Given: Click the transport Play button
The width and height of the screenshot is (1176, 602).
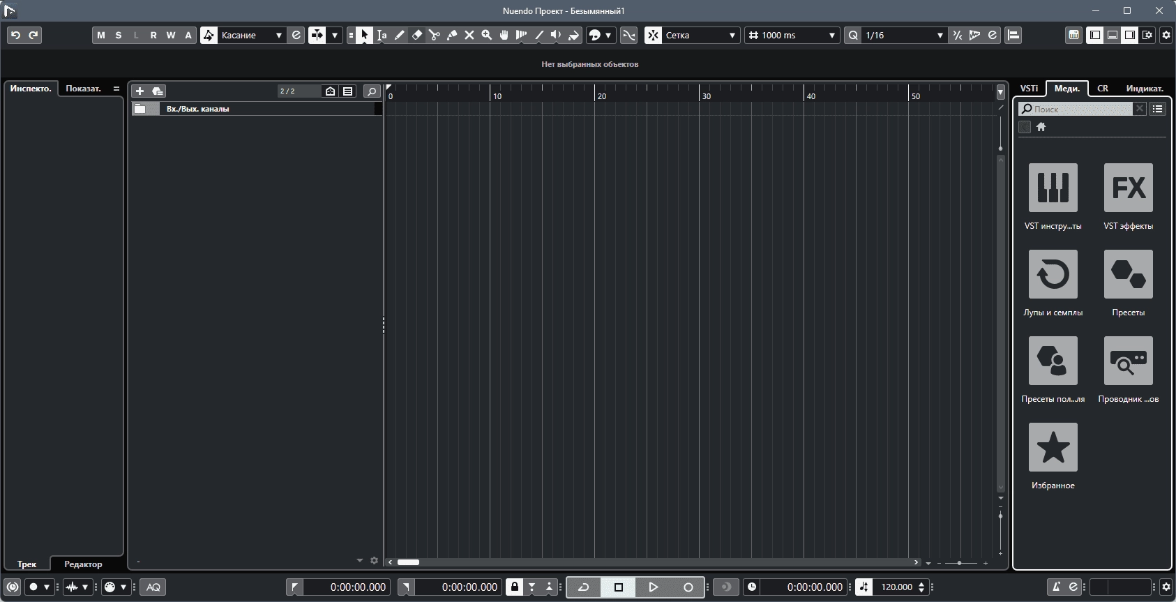Looking at the screenshot, I should (653, 587).
